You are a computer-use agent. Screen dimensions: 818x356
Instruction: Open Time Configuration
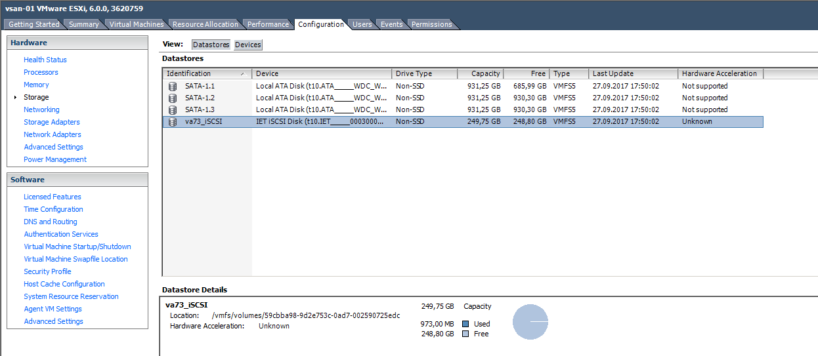tap(53, 209)
